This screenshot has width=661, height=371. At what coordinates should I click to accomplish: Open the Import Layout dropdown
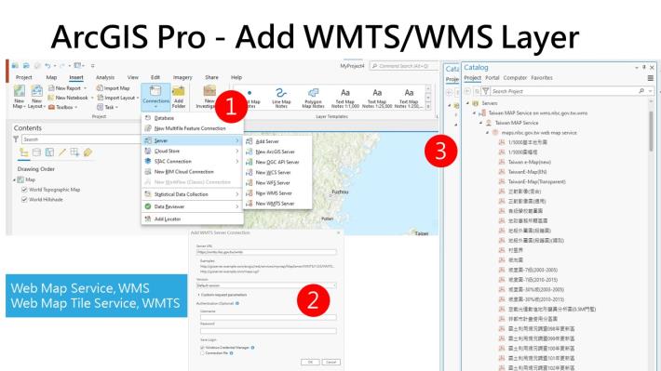tap(117, 98)
